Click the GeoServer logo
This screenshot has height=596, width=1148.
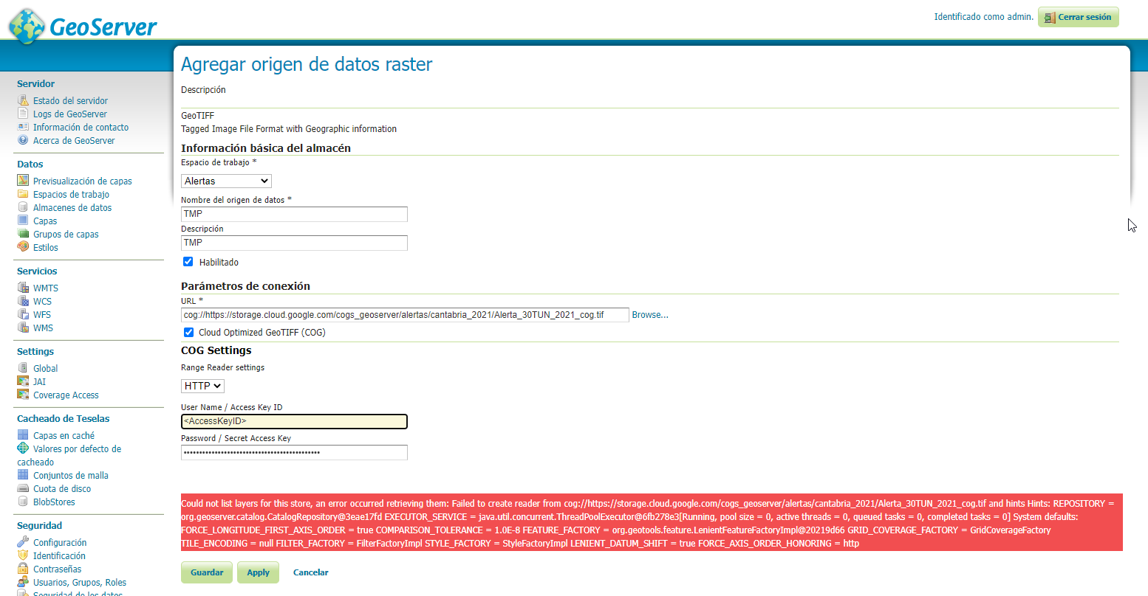(83, 27)
